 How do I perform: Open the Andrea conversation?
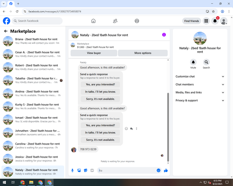click(33, 93)
